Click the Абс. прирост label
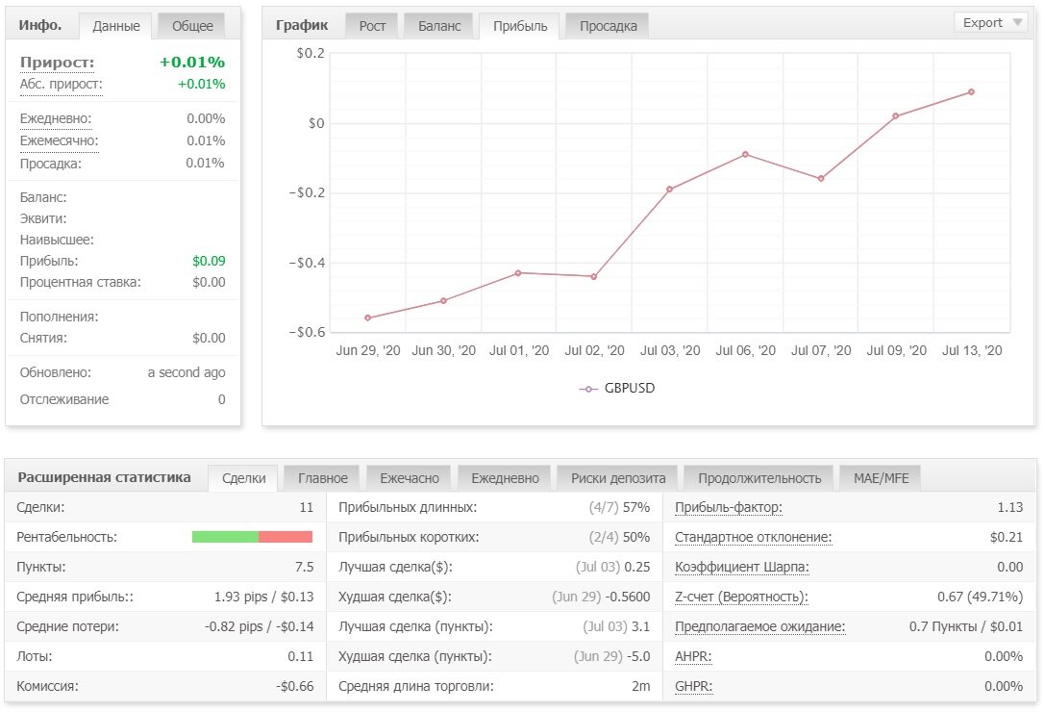The width and height of the screenshot is (1045, 712). [x=62, y=84]
